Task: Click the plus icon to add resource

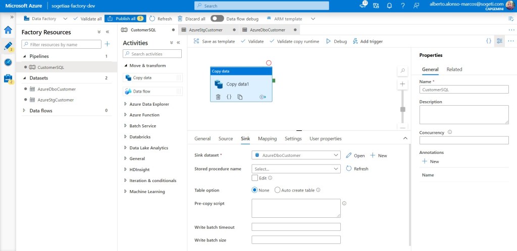Action: tap(107, 45)
